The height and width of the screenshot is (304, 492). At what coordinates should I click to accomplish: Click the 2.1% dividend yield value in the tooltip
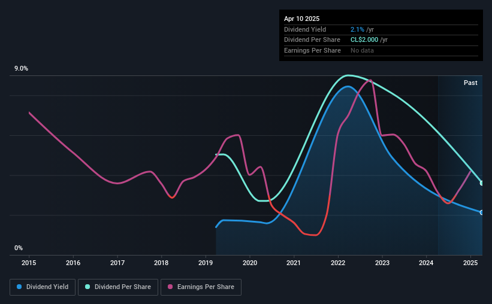[357, 29]
